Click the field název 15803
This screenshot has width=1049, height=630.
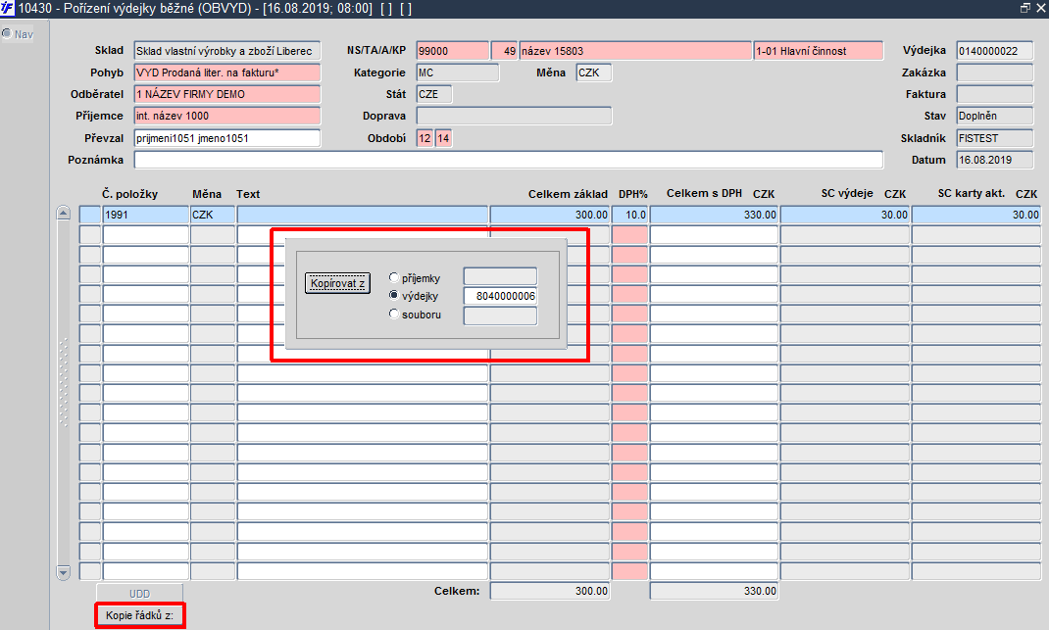coord(635,51)
